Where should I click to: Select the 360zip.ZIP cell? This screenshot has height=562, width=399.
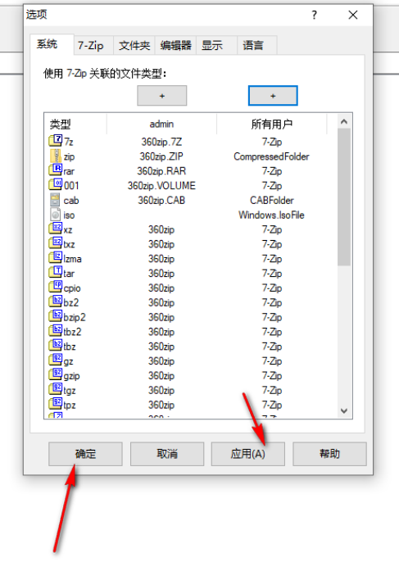161,156
